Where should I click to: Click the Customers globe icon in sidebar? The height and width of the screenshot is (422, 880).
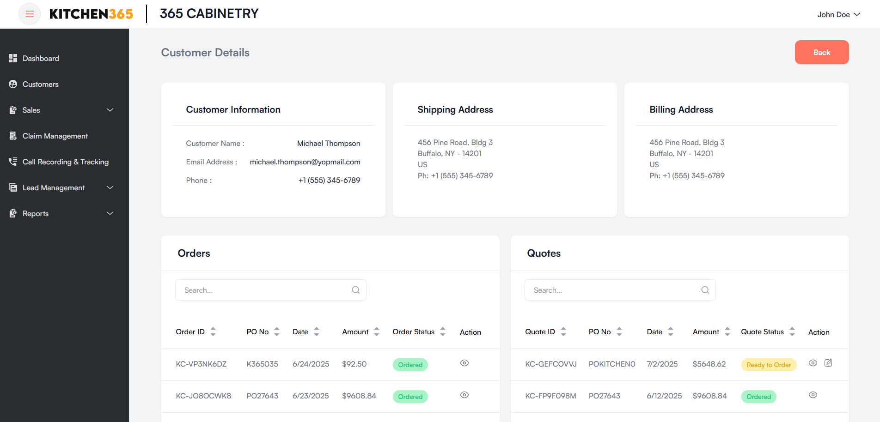(x=12, y=84)
